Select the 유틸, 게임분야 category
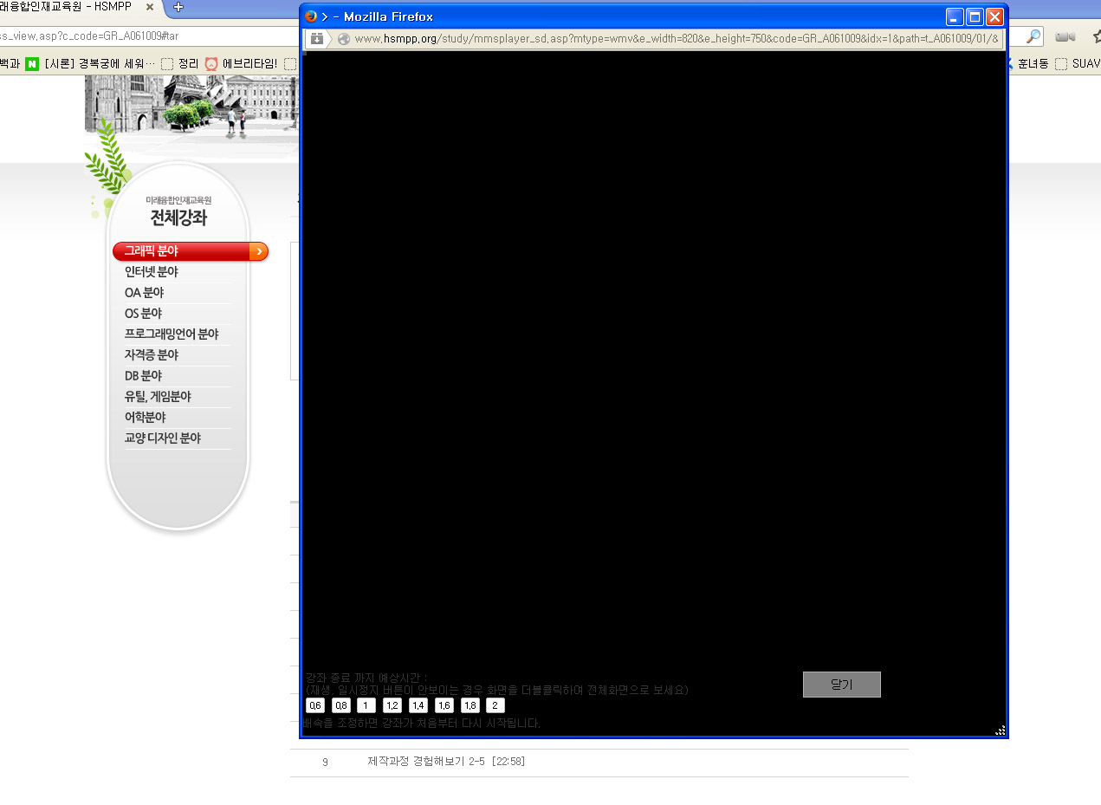1101x805 pixels. click(158, 397)
